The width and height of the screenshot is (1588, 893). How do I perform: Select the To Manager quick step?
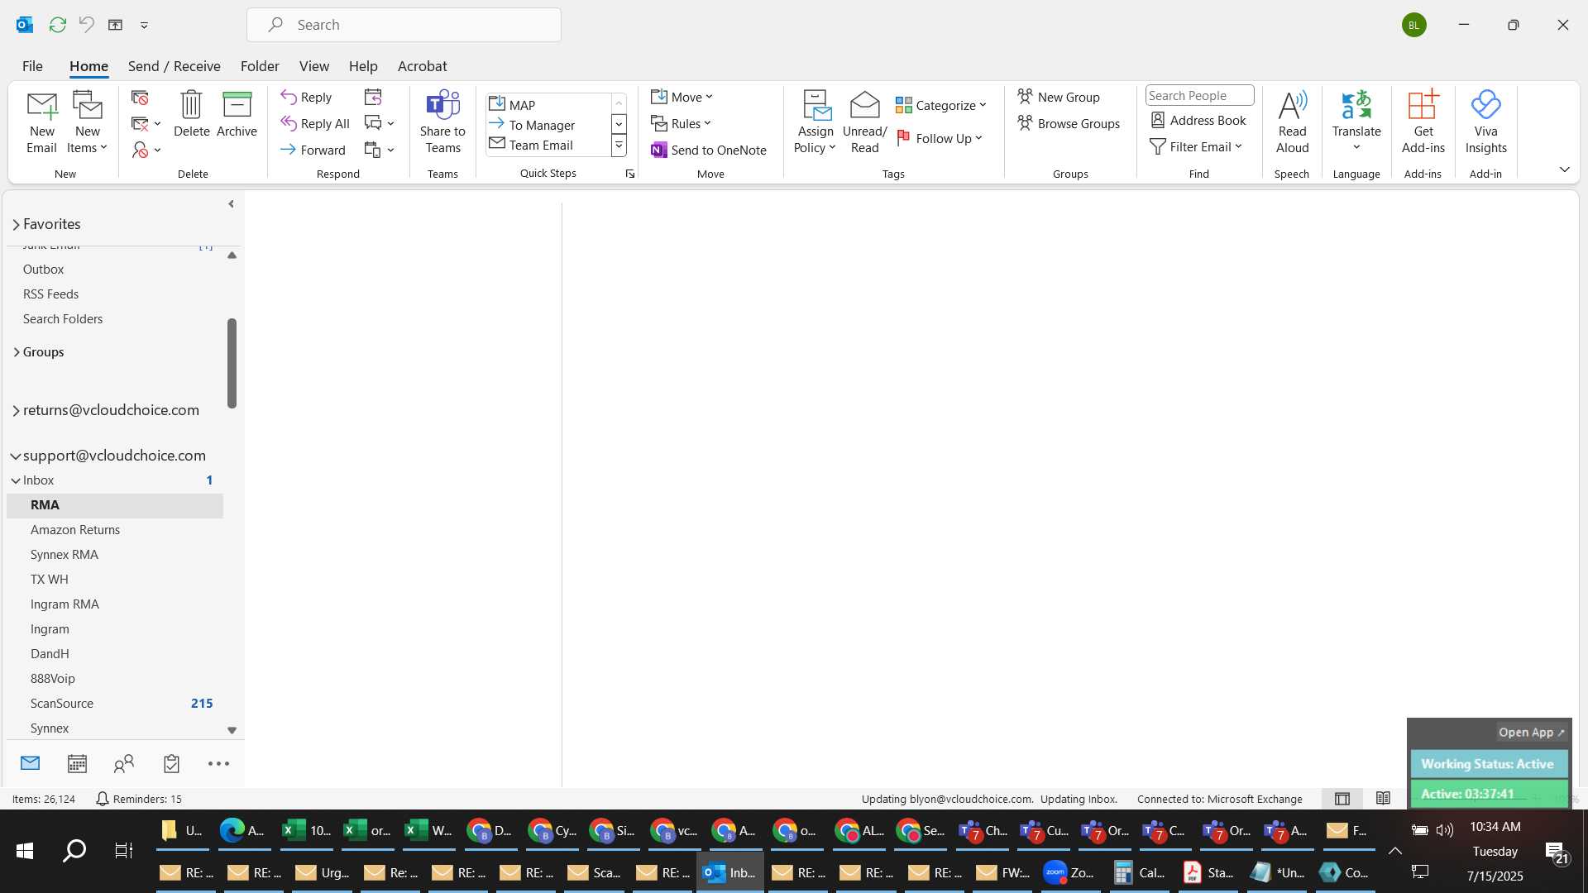coord(549,125)
